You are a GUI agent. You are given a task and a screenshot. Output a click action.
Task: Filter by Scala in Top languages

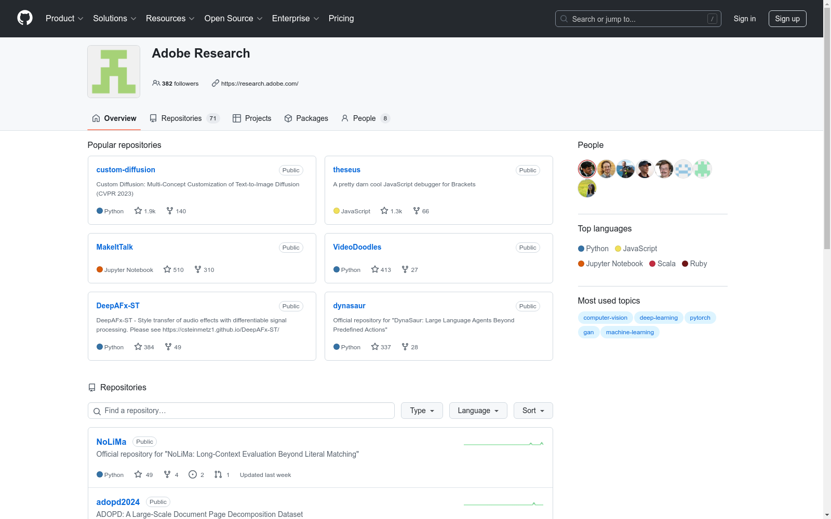(x=662, y=264)
